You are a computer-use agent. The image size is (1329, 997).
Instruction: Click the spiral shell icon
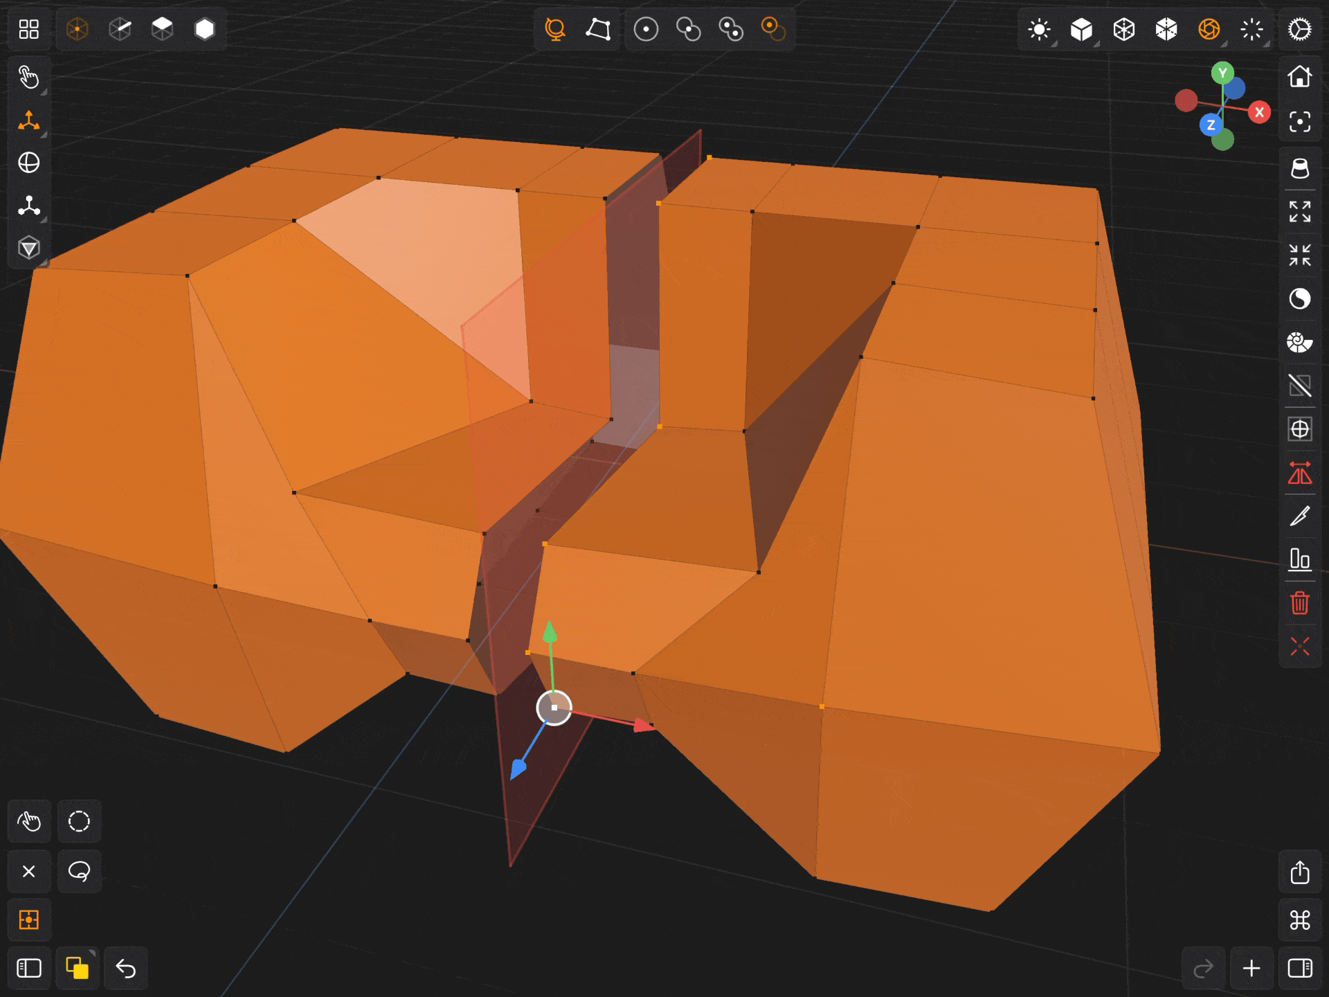[1300, 342]
